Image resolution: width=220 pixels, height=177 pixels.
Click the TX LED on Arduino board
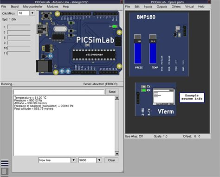point(71,31)
